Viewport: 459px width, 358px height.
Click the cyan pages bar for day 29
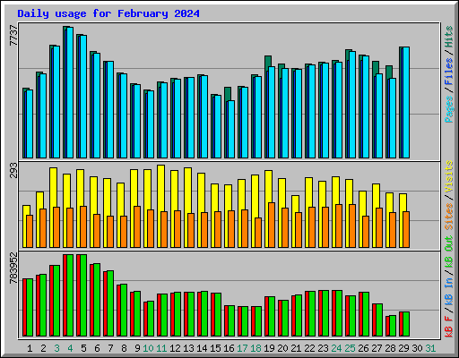pyautogui.click(x=406, y=102)
